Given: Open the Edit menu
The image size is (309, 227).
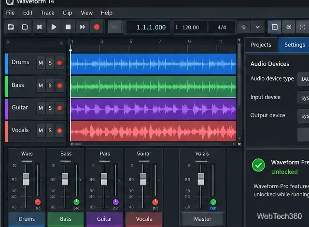Looking at the screenshot, I should point(28,13).
